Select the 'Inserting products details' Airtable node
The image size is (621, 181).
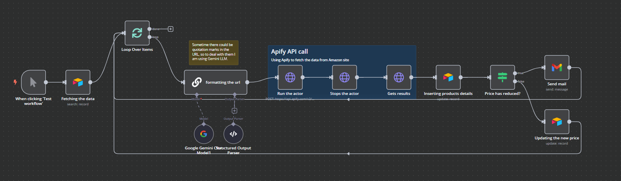(x=448, y=77)
